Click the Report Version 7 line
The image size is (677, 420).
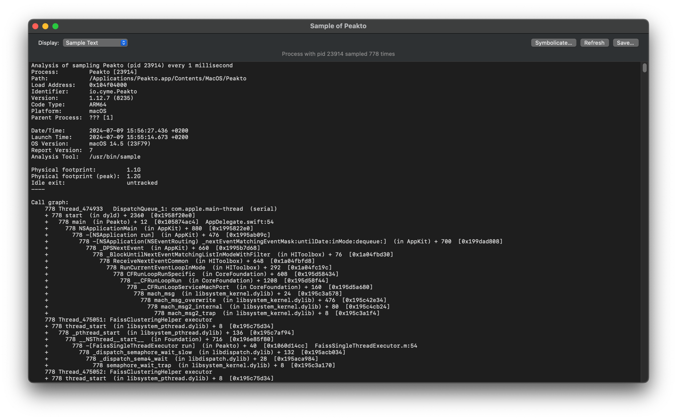(62, 150)
